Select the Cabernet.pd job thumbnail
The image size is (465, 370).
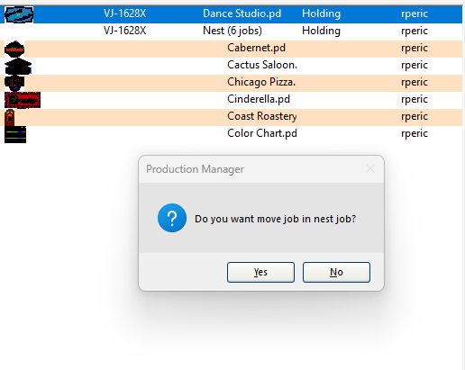(14, 50)
